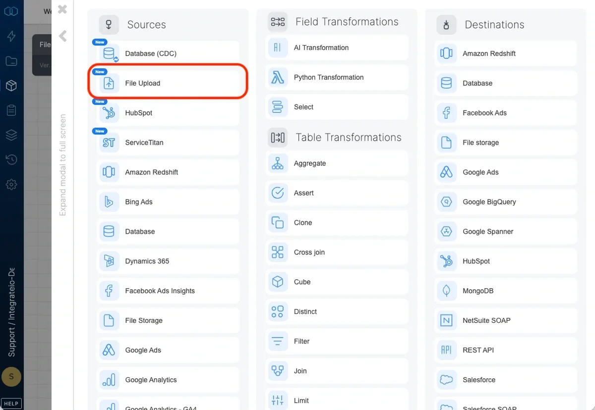Choose the File Upload source

point(168,83)
